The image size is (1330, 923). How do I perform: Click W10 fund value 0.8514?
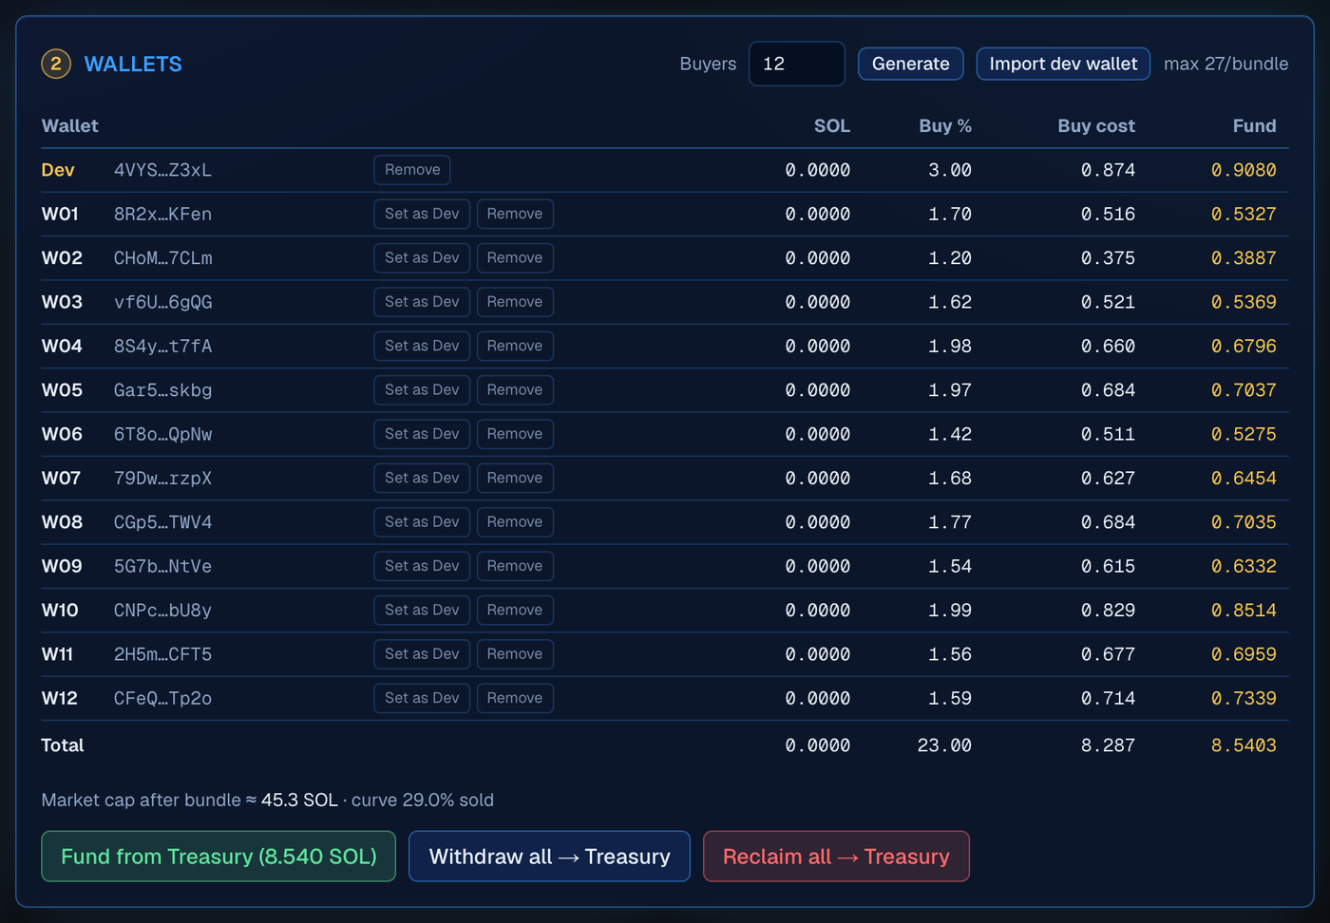[1244, 611]
